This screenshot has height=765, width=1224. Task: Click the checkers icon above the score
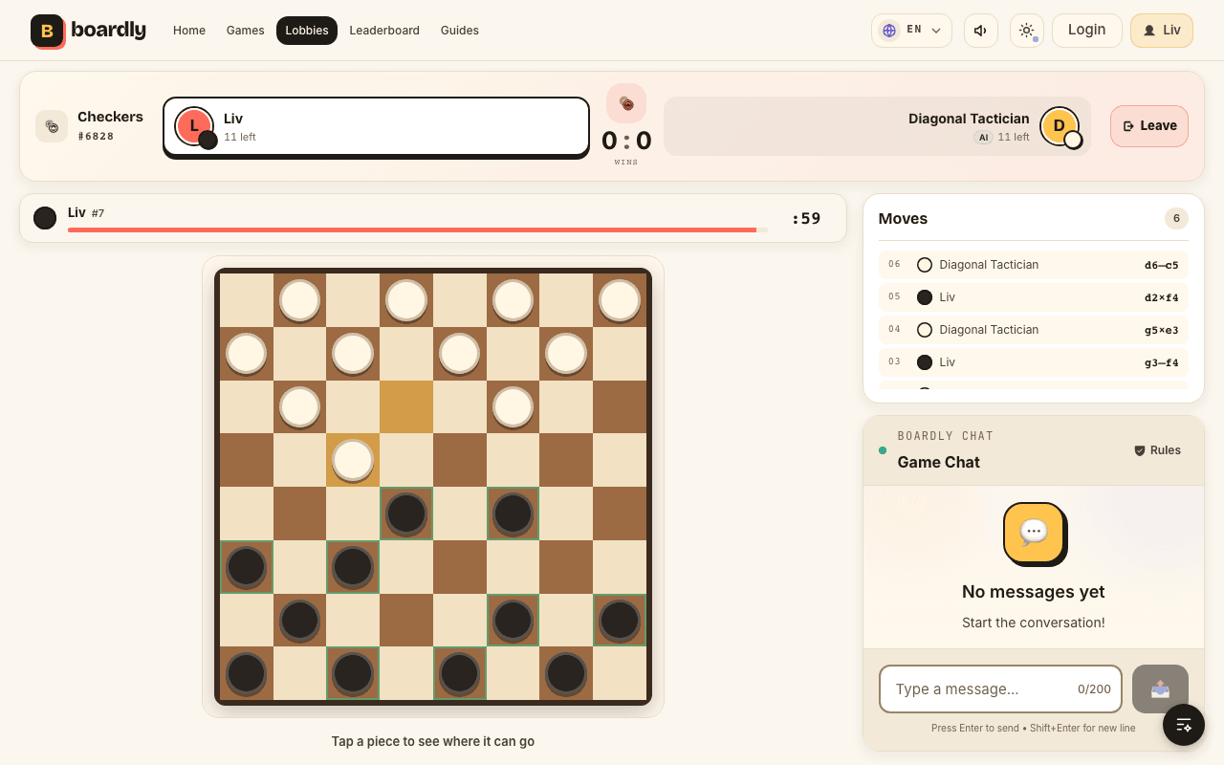coord(626,103)
